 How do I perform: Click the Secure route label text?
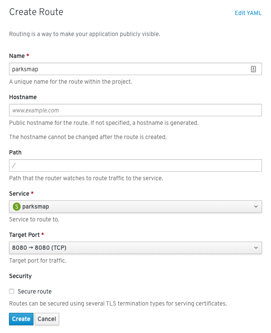click(34, 292)
